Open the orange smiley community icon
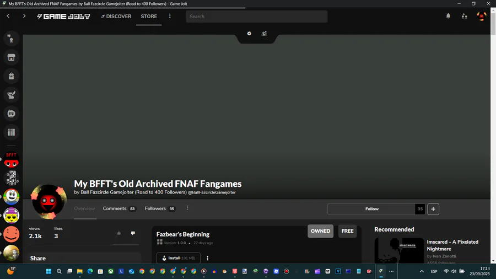Viewport: 496px width, 279px height. pos(12,234)
